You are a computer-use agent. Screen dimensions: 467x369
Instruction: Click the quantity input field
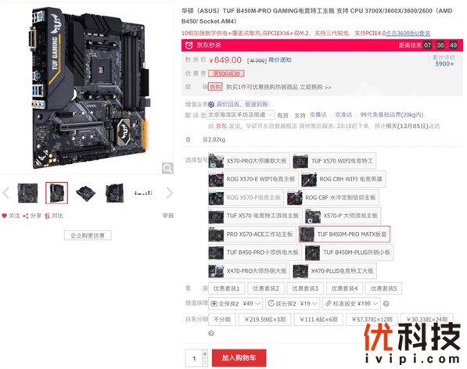tap(194, 358)
